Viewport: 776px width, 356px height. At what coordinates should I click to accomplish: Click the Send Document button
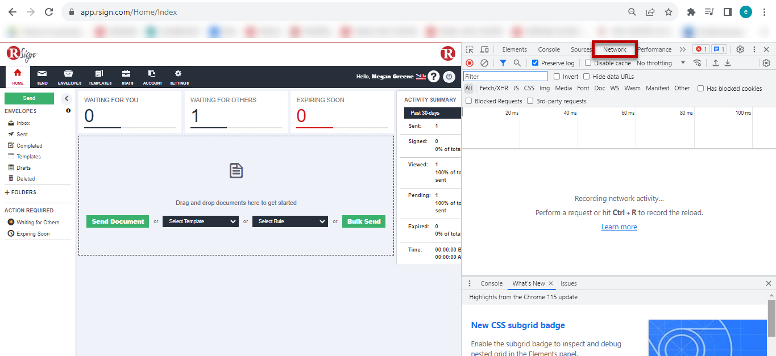pos(117,221)
